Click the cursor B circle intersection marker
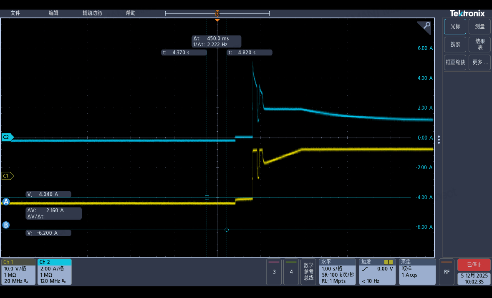 (227, 230)
